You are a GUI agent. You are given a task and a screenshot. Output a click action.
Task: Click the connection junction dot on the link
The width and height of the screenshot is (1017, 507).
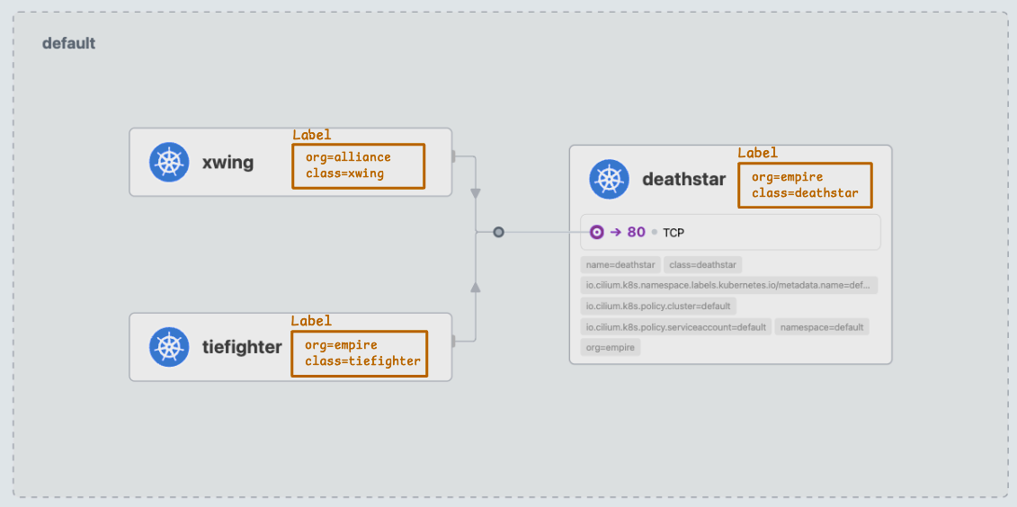[498, 231]
